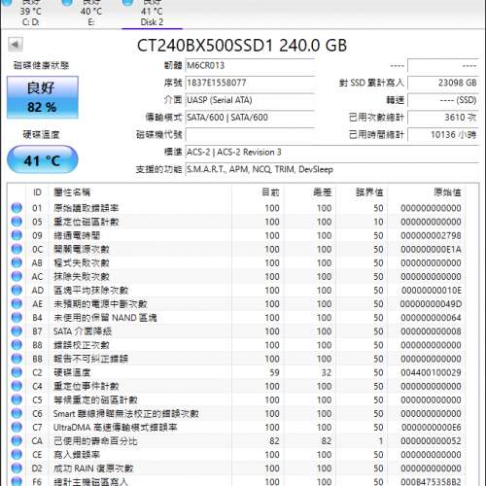Click the status circle icon for attribute B8
Screen dimensions: 486x486
(x=17, y=345)
